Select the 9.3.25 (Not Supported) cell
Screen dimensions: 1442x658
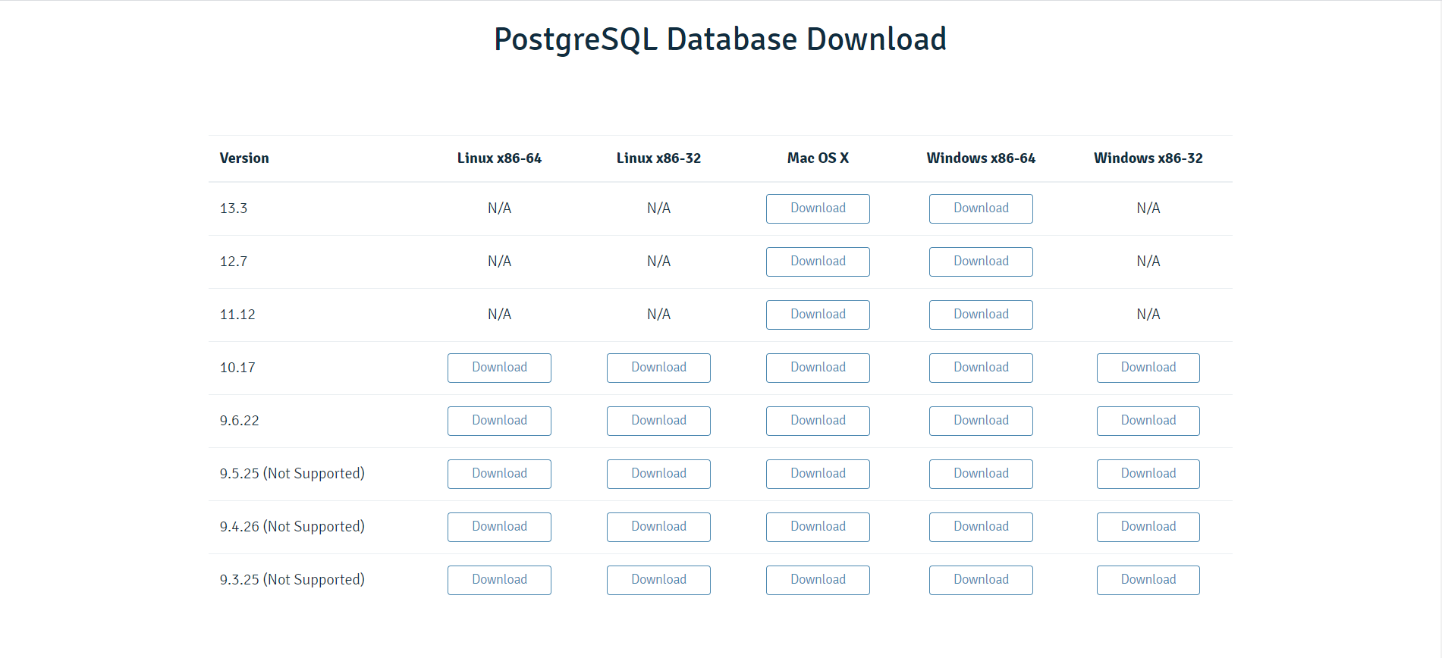click(292, 580)
